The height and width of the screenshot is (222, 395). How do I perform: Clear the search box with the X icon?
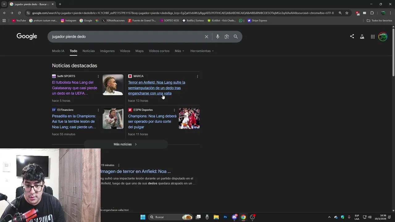(206, 37)
